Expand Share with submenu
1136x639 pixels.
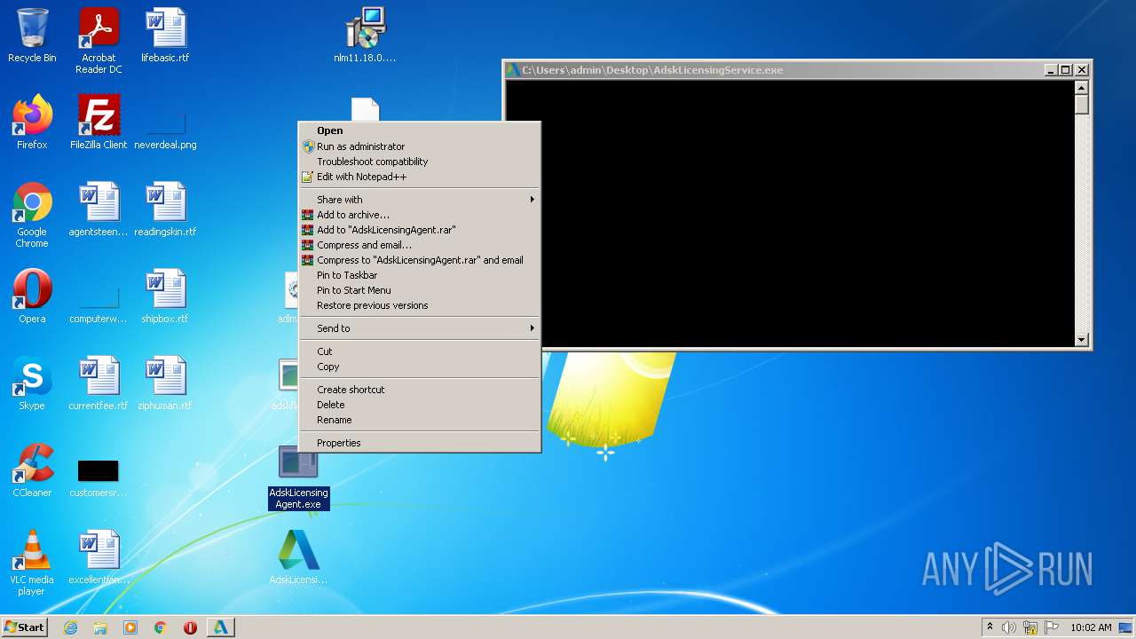pyautogui.click(x=420, y=200)
